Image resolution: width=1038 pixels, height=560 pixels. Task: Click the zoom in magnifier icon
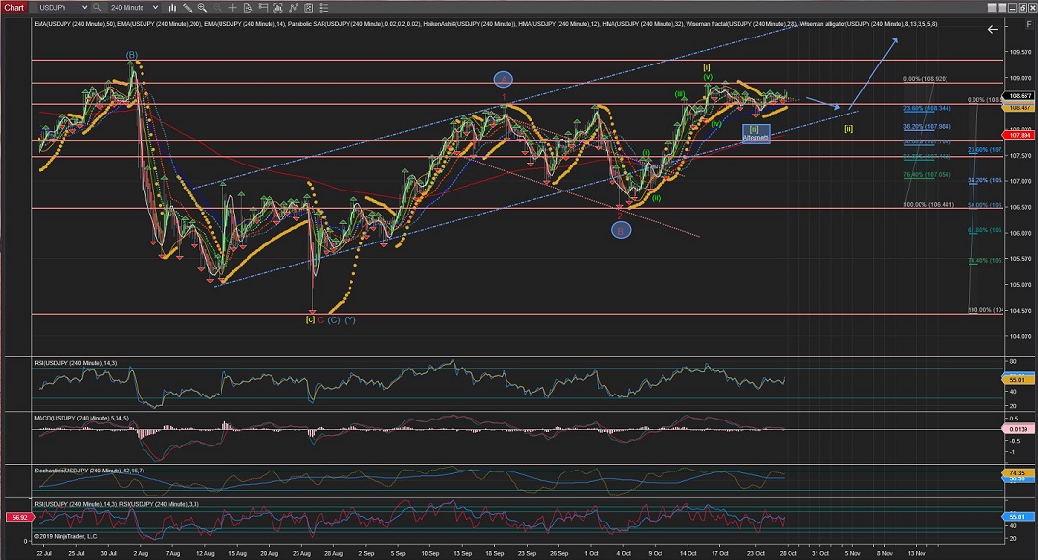click(202, 7)
